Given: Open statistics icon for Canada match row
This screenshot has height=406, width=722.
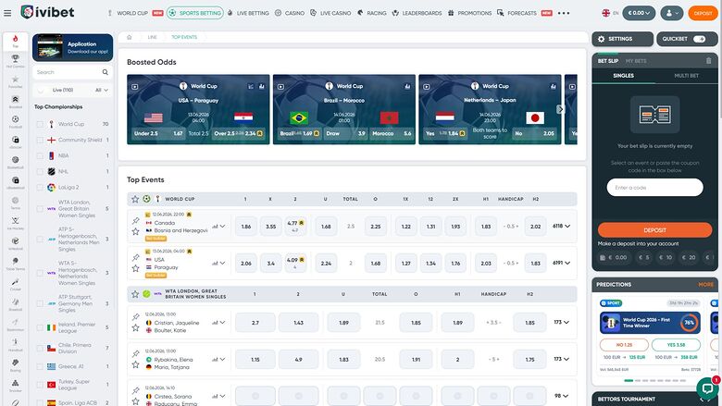Looking at the screenshot, I should 215,227.
